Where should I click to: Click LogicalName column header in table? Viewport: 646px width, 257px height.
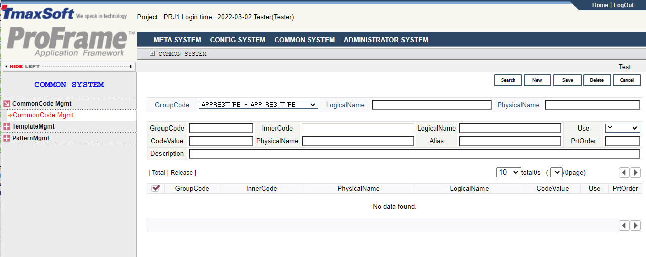(x=469, y=189)
